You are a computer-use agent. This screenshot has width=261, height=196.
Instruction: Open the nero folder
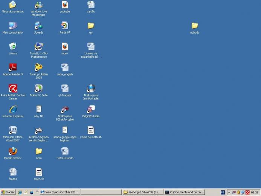point(39,151)
